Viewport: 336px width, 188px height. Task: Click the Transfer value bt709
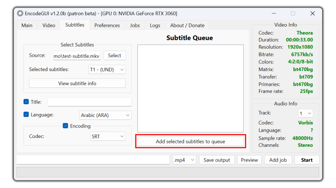[306, 77]
